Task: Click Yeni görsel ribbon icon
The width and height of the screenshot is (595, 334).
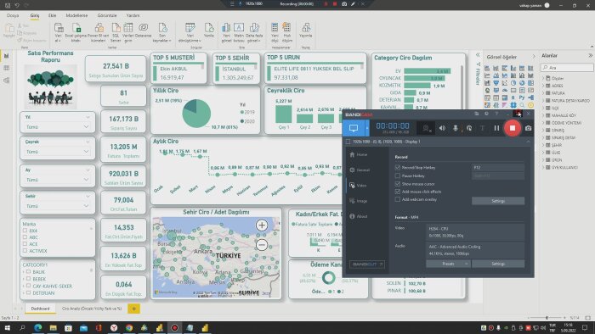Action: click(226, 32)
